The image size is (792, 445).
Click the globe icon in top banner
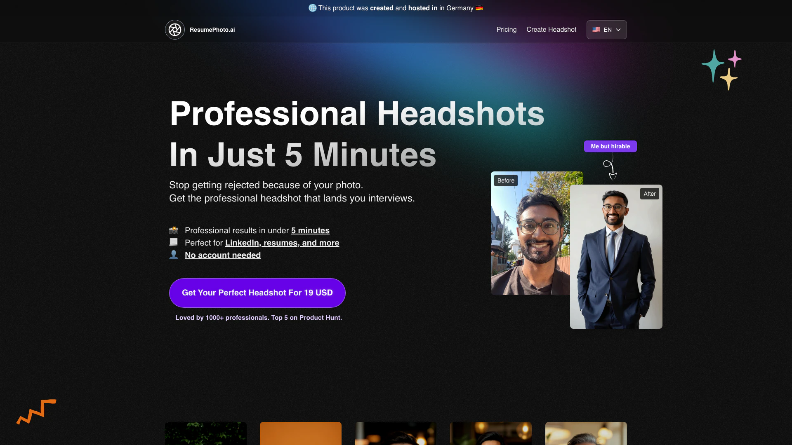coord(313,8)
